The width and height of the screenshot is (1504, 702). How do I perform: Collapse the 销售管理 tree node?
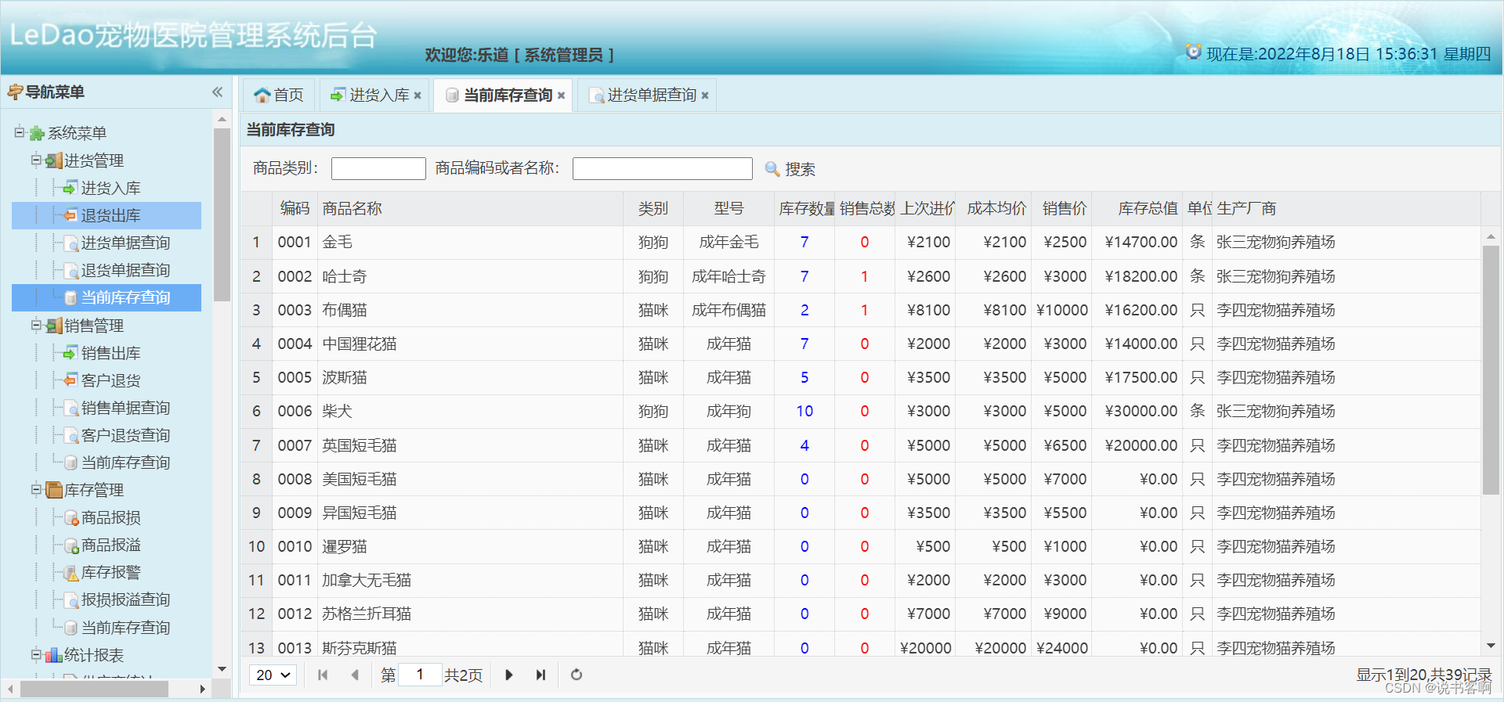pos(36,325)
